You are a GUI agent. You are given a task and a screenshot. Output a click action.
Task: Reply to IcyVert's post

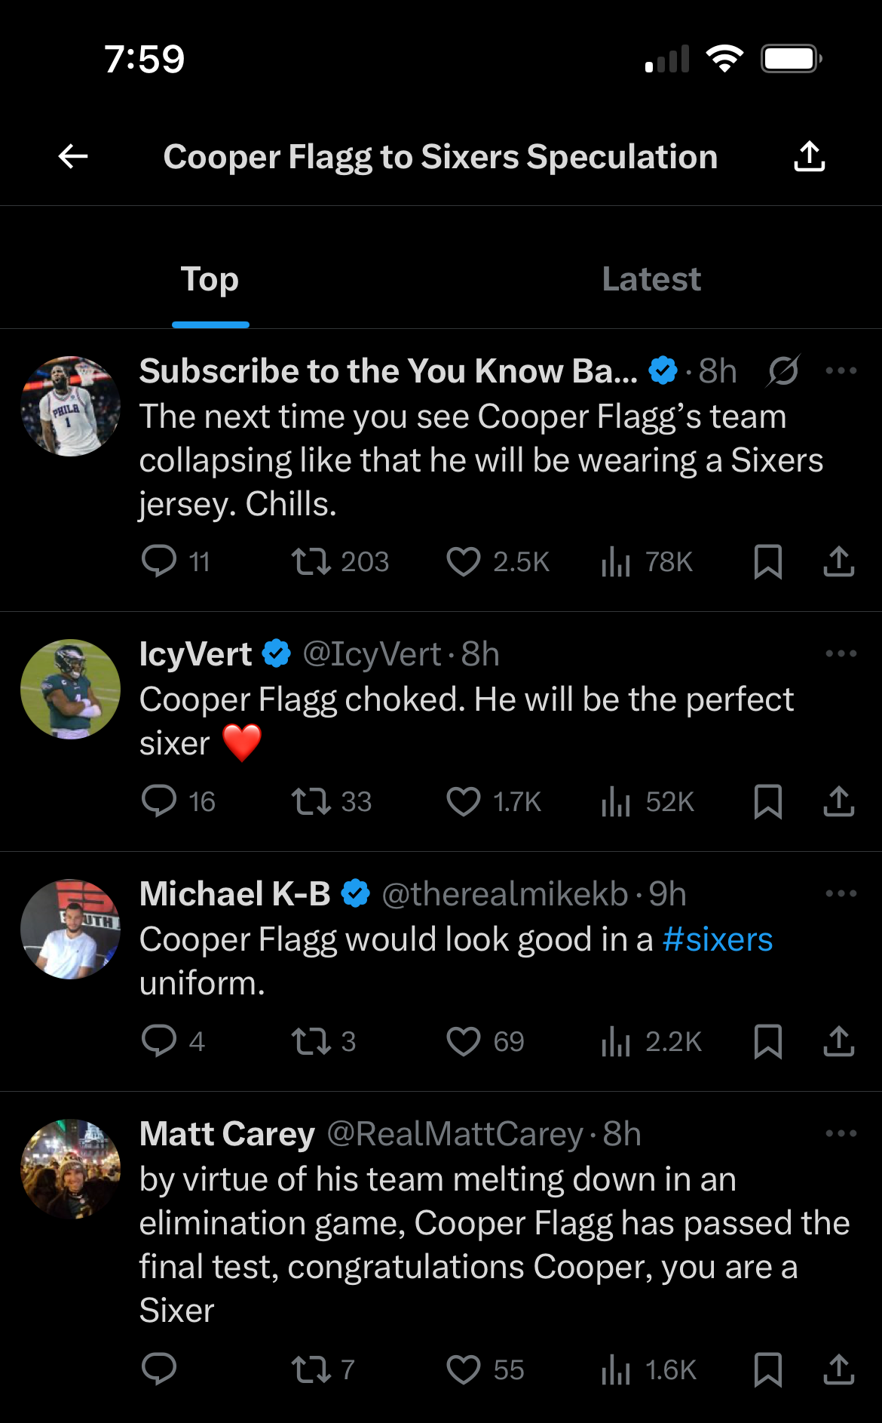[x=159, y=801]
